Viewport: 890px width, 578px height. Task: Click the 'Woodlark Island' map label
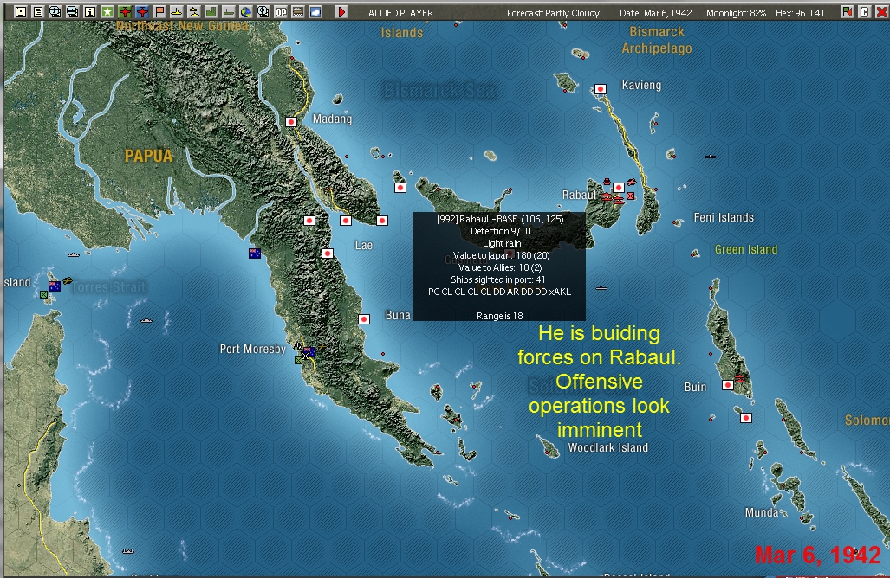tap(607, 447)
